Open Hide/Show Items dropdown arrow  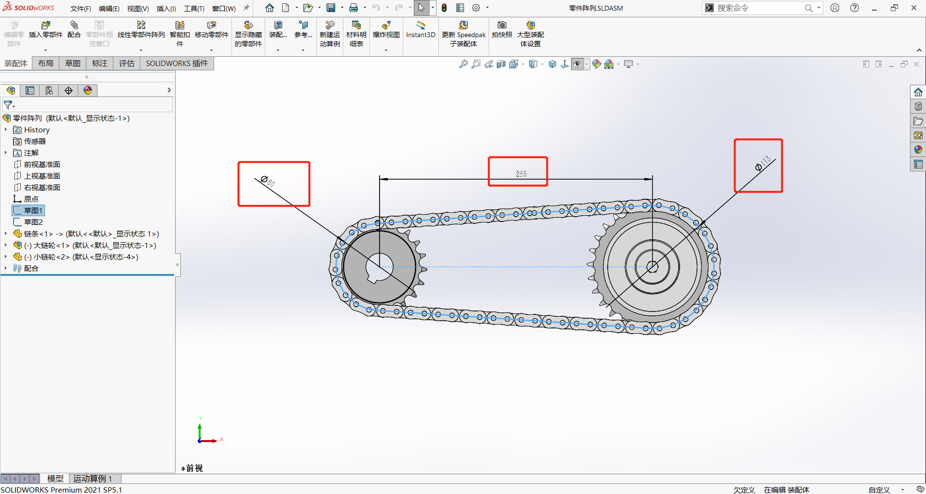pos(586,65)
